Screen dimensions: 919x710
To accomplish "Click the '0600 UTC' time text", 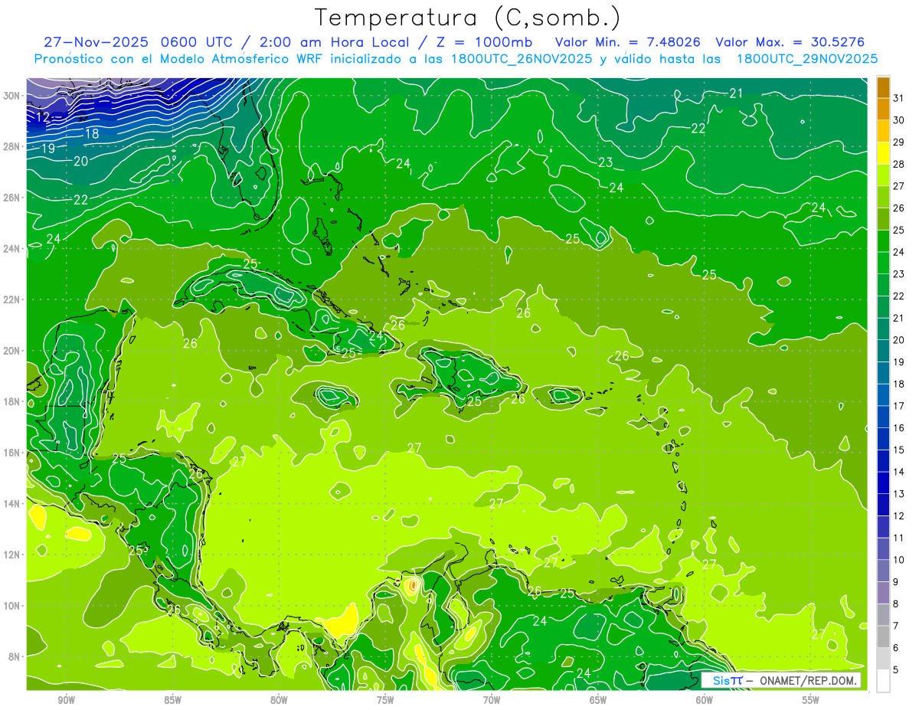I will pos(199,42).
